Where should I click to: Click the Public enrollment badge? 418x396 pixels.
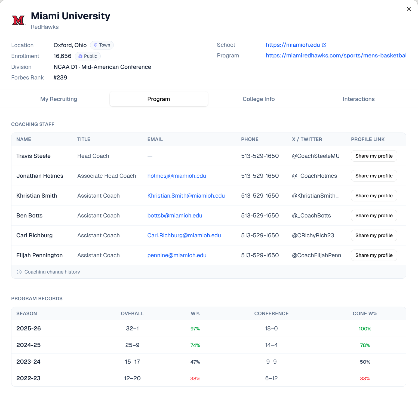88,56
